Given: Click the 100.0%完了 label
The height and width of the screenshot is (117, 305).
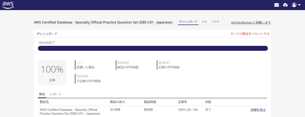Looking at the screenshot, I should [x=47, y=43].
